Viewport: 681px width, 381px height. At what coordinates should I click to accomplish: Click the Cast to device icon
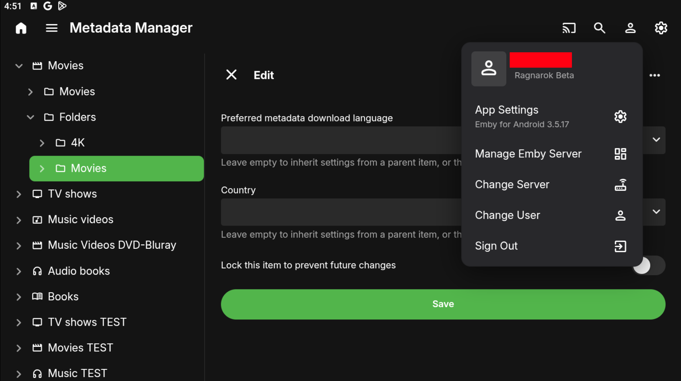pos(569,28)
